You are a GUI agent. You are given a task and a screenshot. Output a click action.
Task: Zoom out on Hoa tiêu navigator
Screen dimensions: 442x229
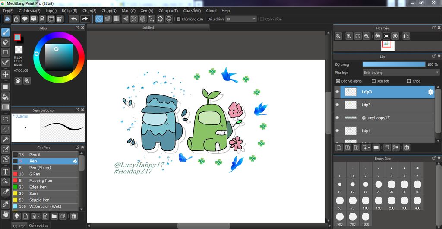pos(366,36)
